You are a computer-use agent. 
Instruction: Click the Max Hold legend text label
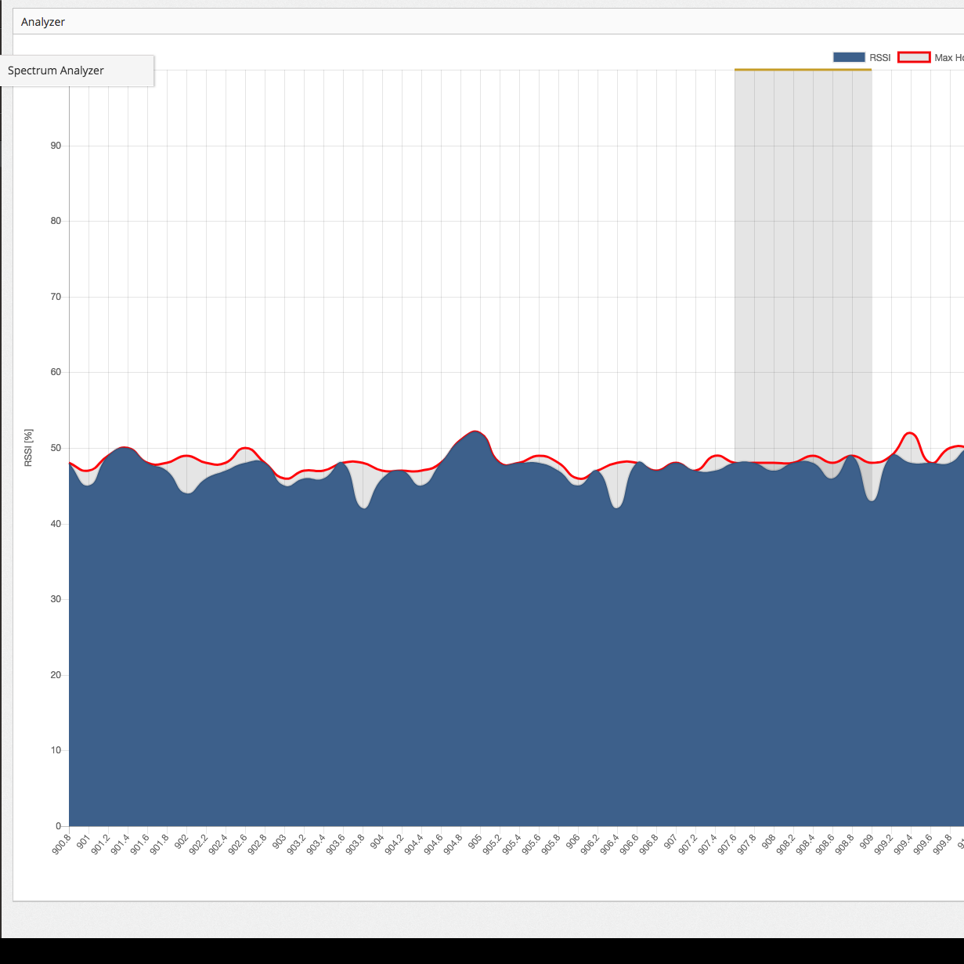click(x=948, y=57)
